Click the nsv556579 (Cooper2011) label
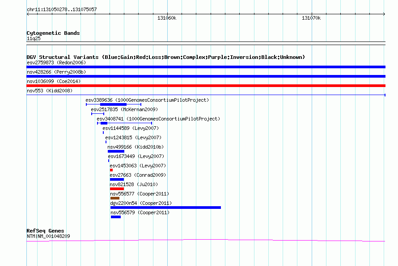Viewport: 398px width, 266px height. click(140, 212)
